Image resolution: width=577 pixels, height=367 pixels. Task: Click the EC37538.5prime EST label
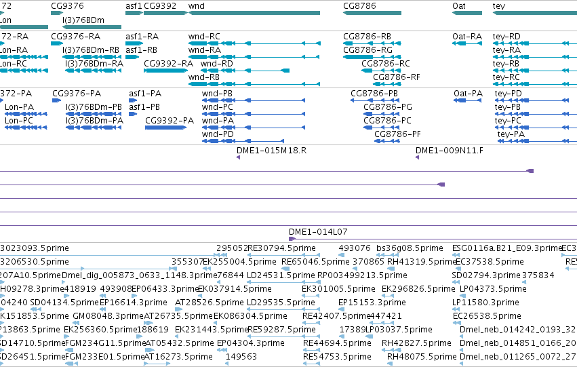point(490,262)
